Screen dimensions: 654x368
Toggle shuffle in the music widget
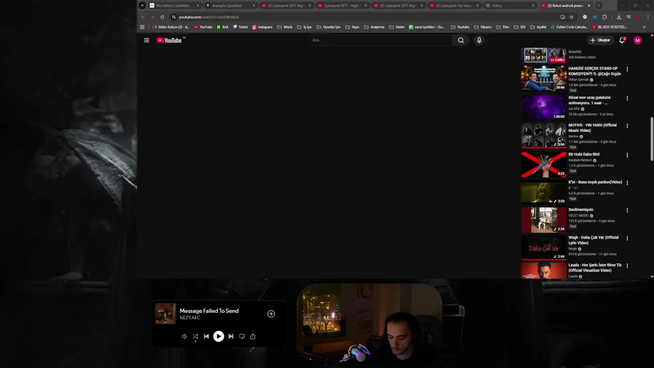(x=195, y=336)
